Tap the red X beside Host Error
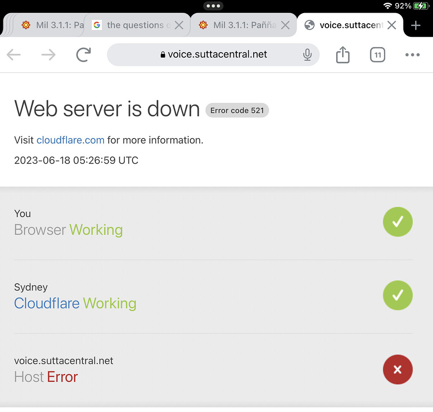This screenshot has height=412, width=433. 397,369
